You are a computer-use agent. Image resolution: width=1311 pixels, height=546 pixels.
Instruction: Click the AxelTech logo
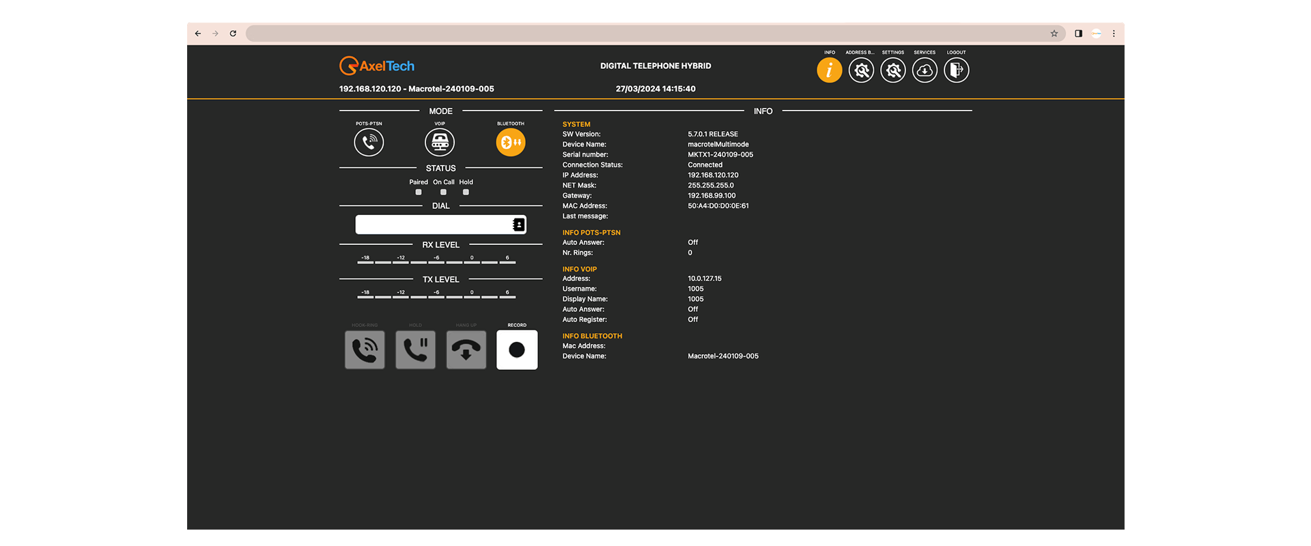click(377, 66)
